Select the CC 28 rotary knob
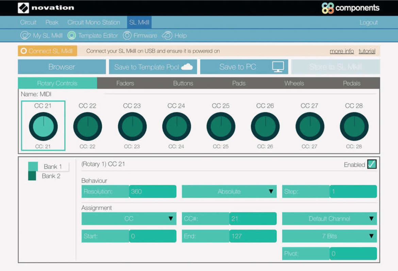The width and height of the screenshot is (398, 271). click(354, 126)
